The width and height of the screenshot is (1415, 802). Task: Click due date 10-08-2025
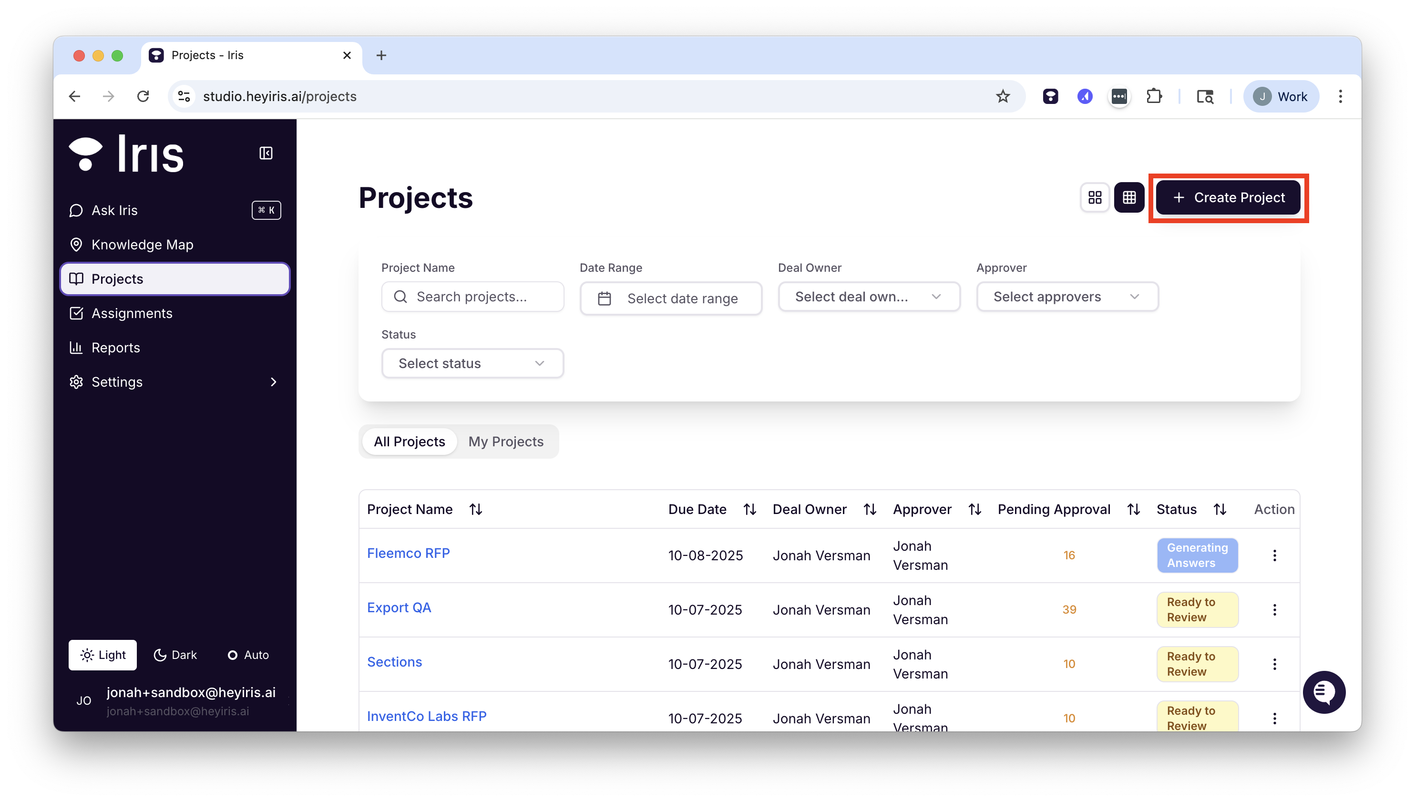705,555
